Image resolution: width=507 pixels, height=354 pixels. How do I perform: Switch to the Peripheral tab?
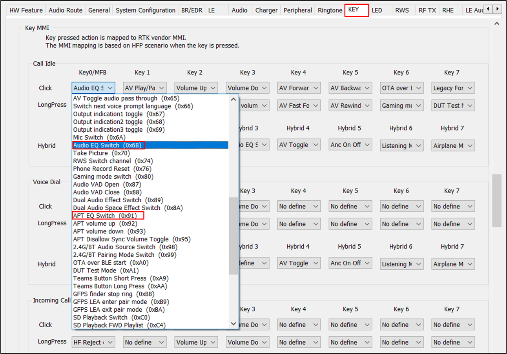[x=298, y=10]
